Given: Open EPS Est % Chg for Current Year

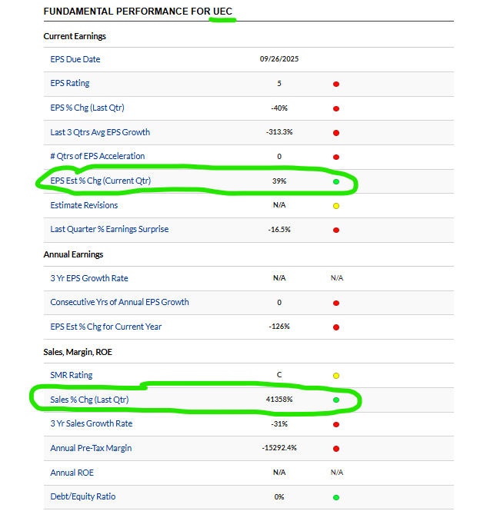Looking at the screenshot, I should click(105, 327).
